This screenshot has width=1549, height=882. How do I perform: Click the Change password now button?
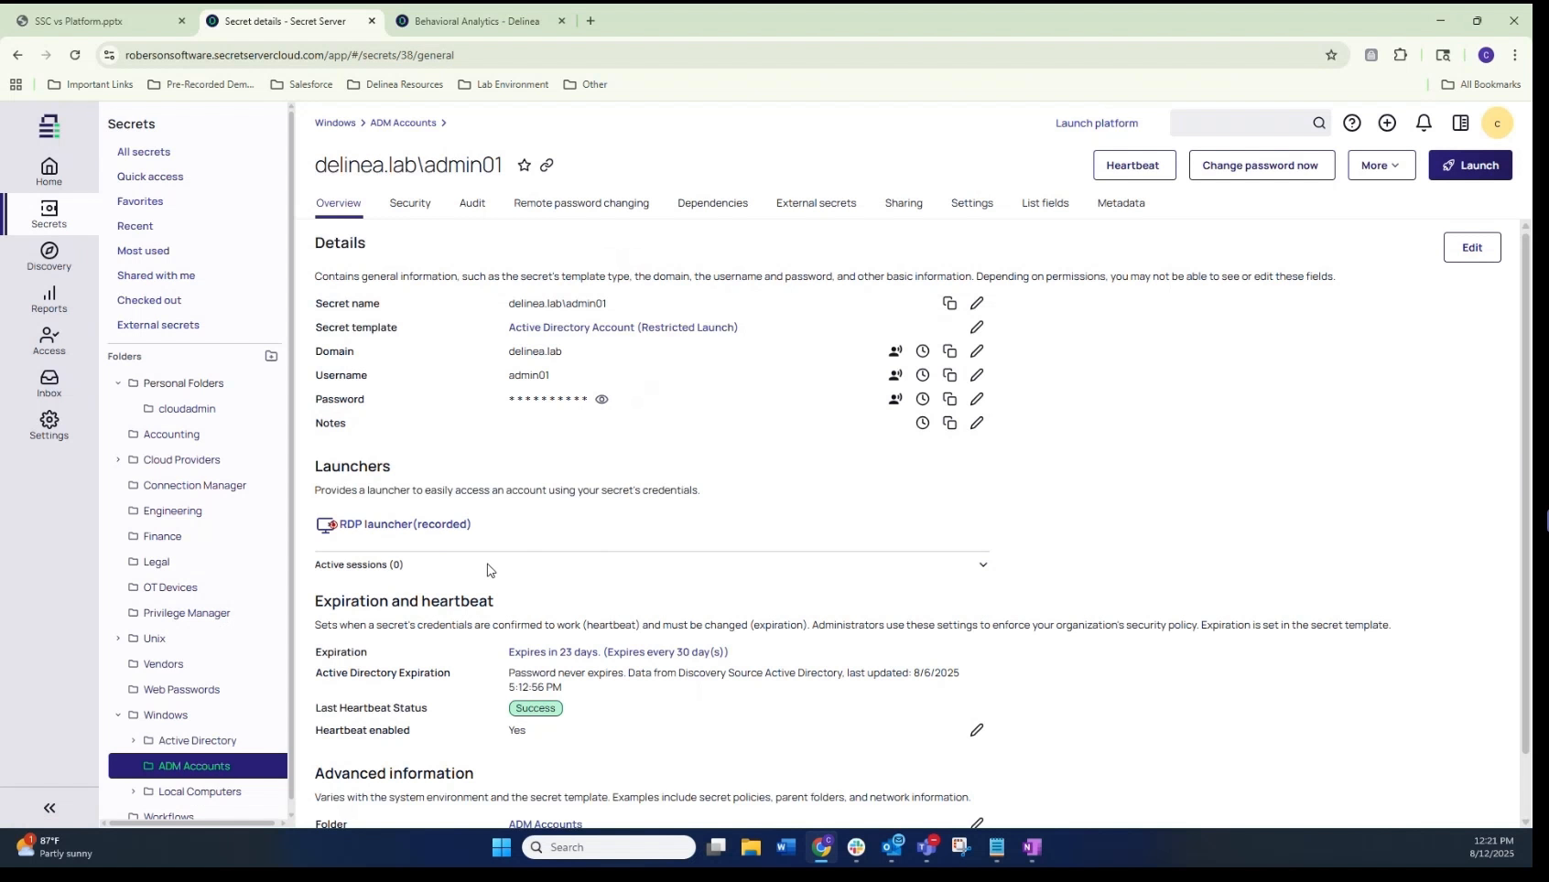pos(1261,166)
